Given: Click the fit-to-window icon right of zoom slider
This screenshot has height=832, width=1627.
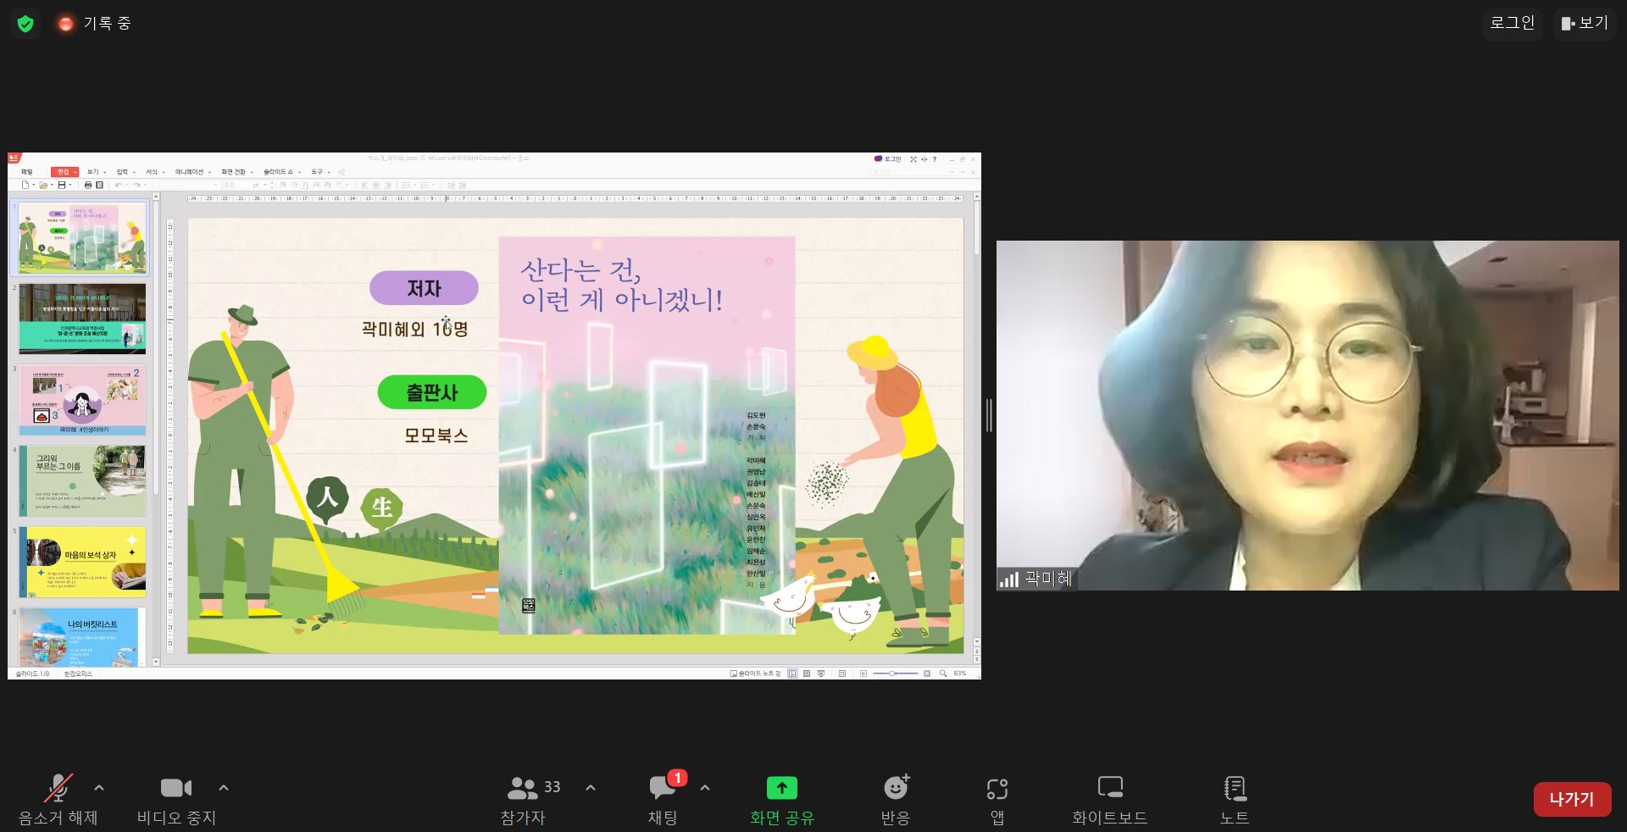Looking at the screenshot, I should click(927, 674).
